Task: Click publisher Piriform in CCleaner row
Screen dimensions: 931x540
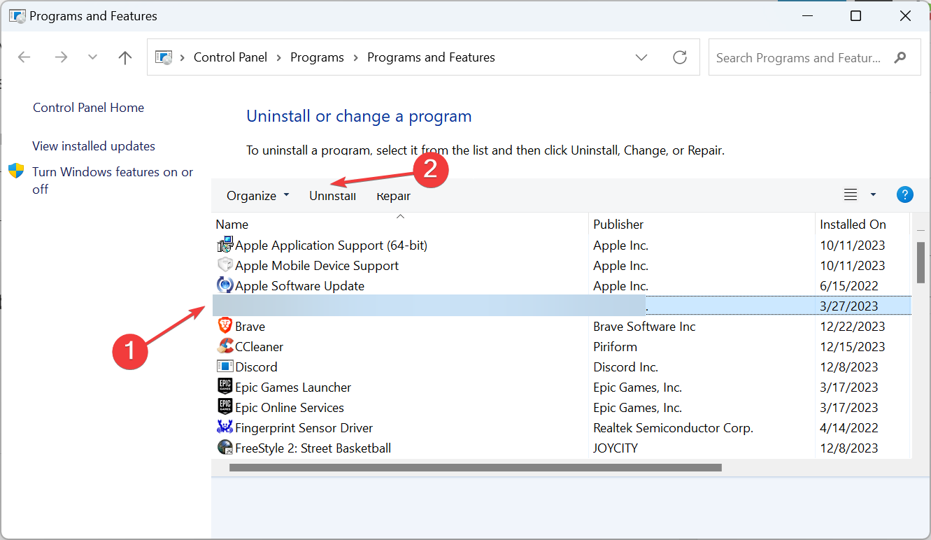Action: pos(615,347)
